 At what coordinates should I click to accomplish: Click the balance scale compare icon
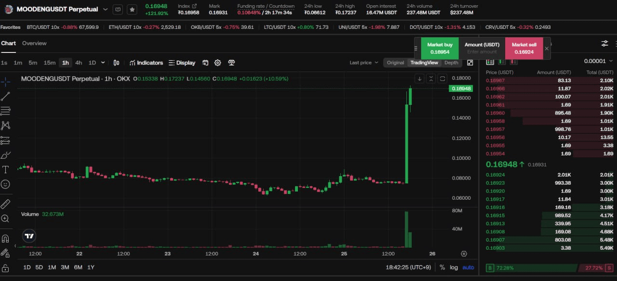[231, 63]
